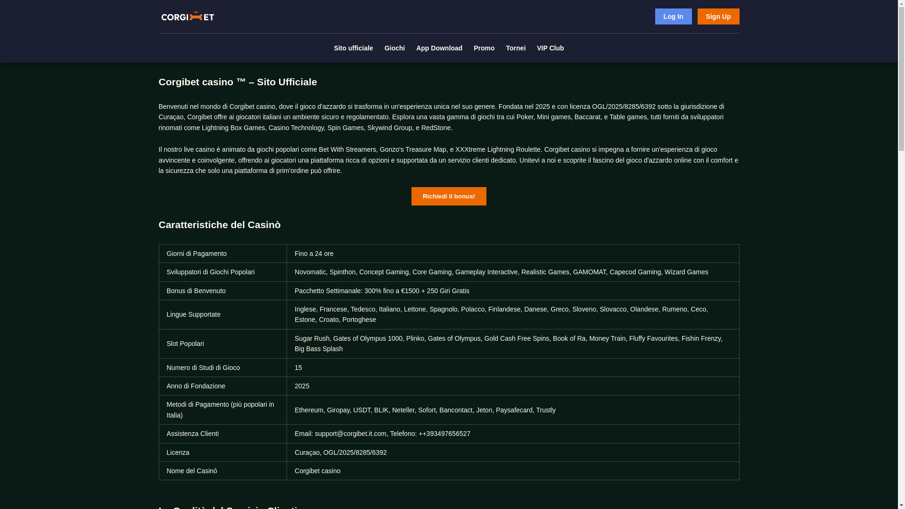Click the Assistenza Clienti cell
The width and height of the screenshot is (905, 509).
click(x=223, y=434)
